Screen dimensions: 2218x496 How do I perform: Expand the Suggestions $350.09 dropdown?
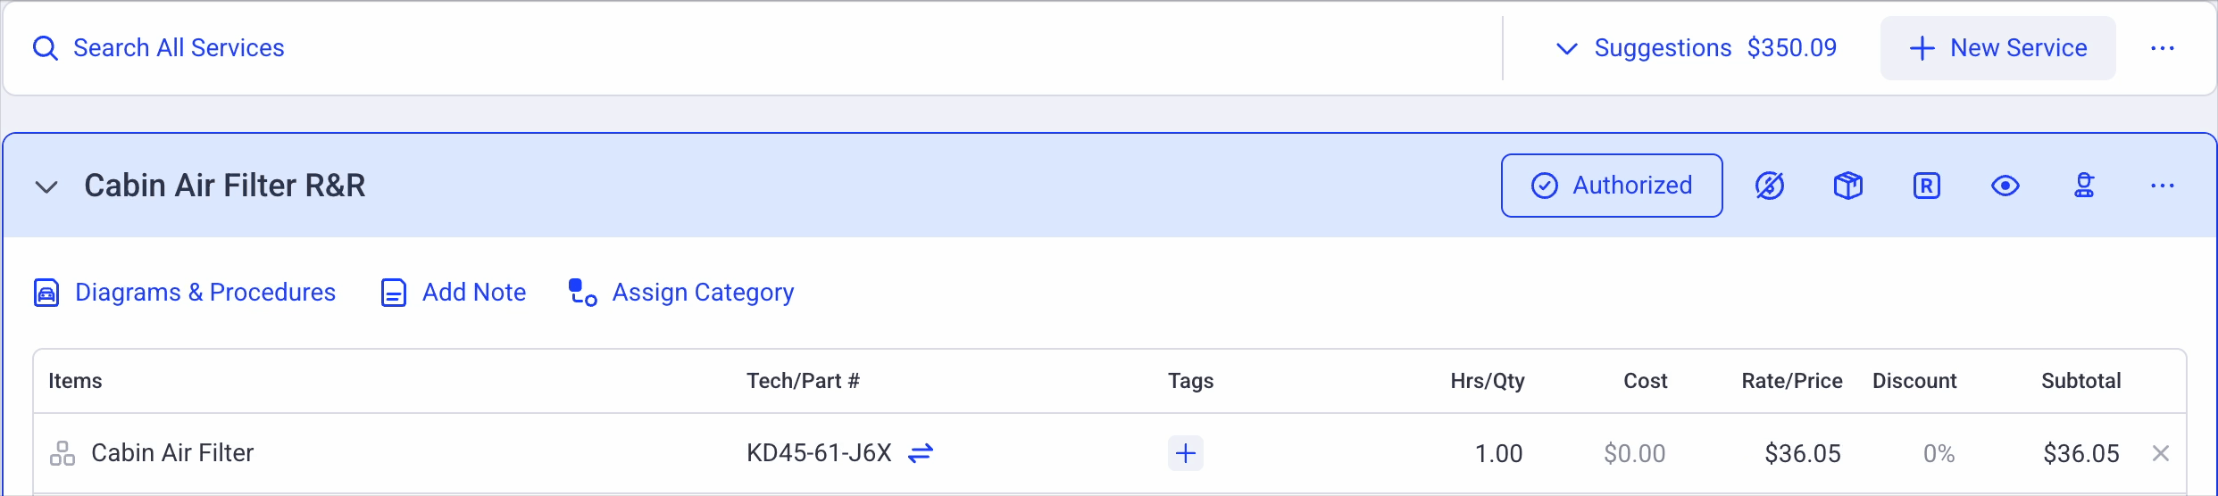[1696, 48]
